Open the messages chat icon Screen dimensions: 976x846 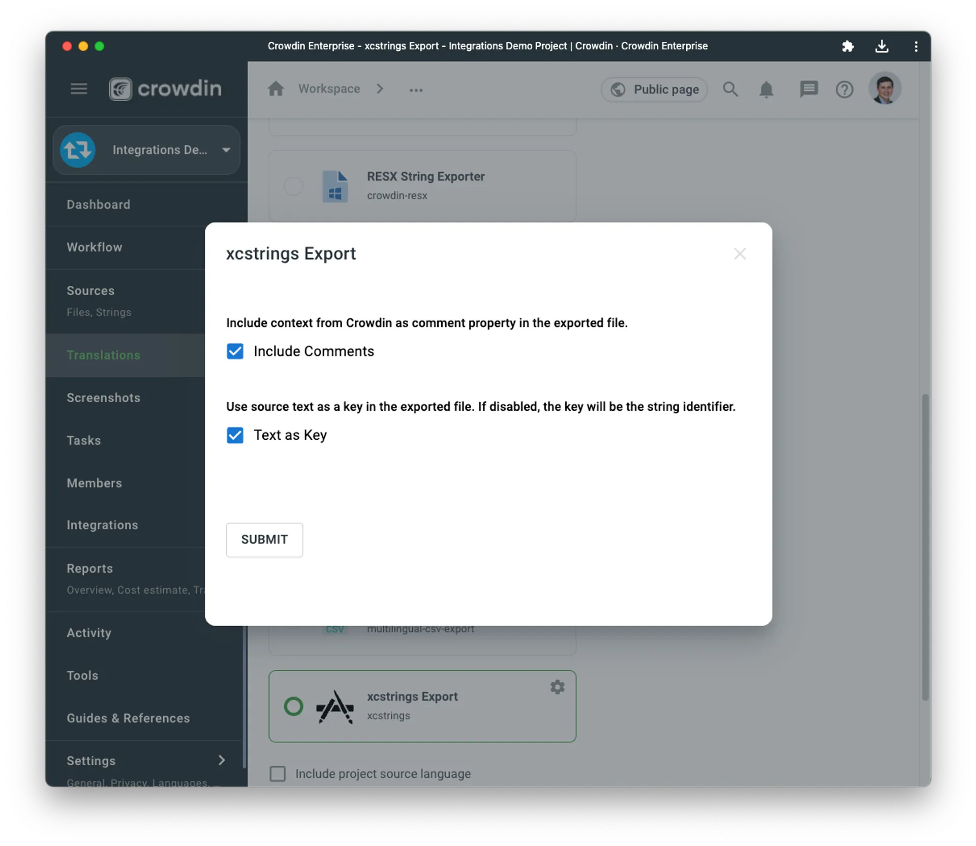[x=808, y=89]
